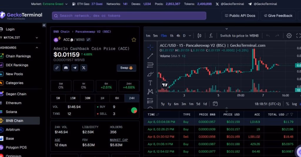This screenshot has width=301, height=157.
Task: Select the trend line drawing tool
Action: pos(150,56)
